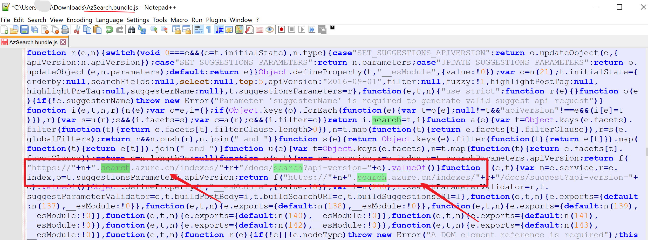Open Find with the binoculars icon

132,30
